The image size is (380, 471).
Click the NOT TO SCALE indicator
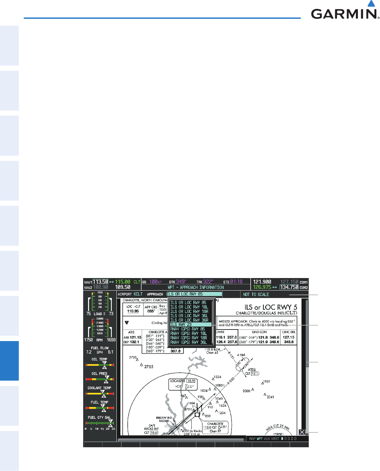pyautogui.click(x=256, y=295)
